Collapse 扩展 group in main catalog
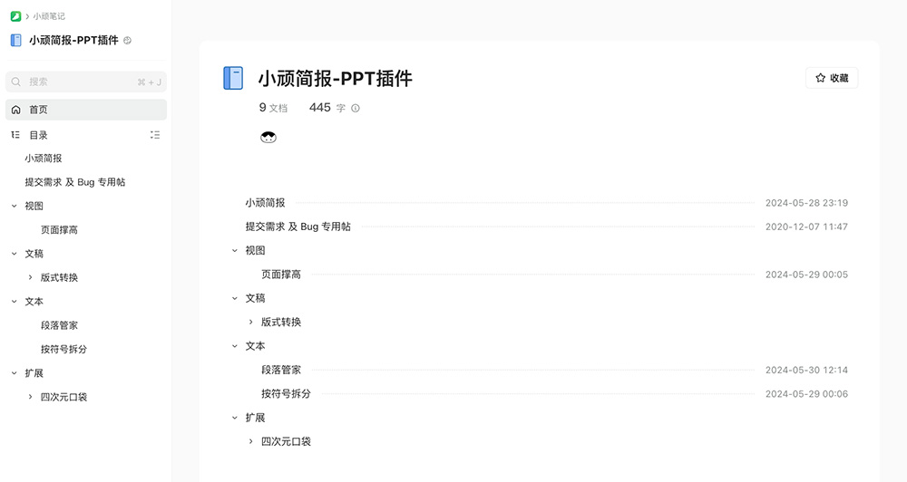 [x=235, y=418]
